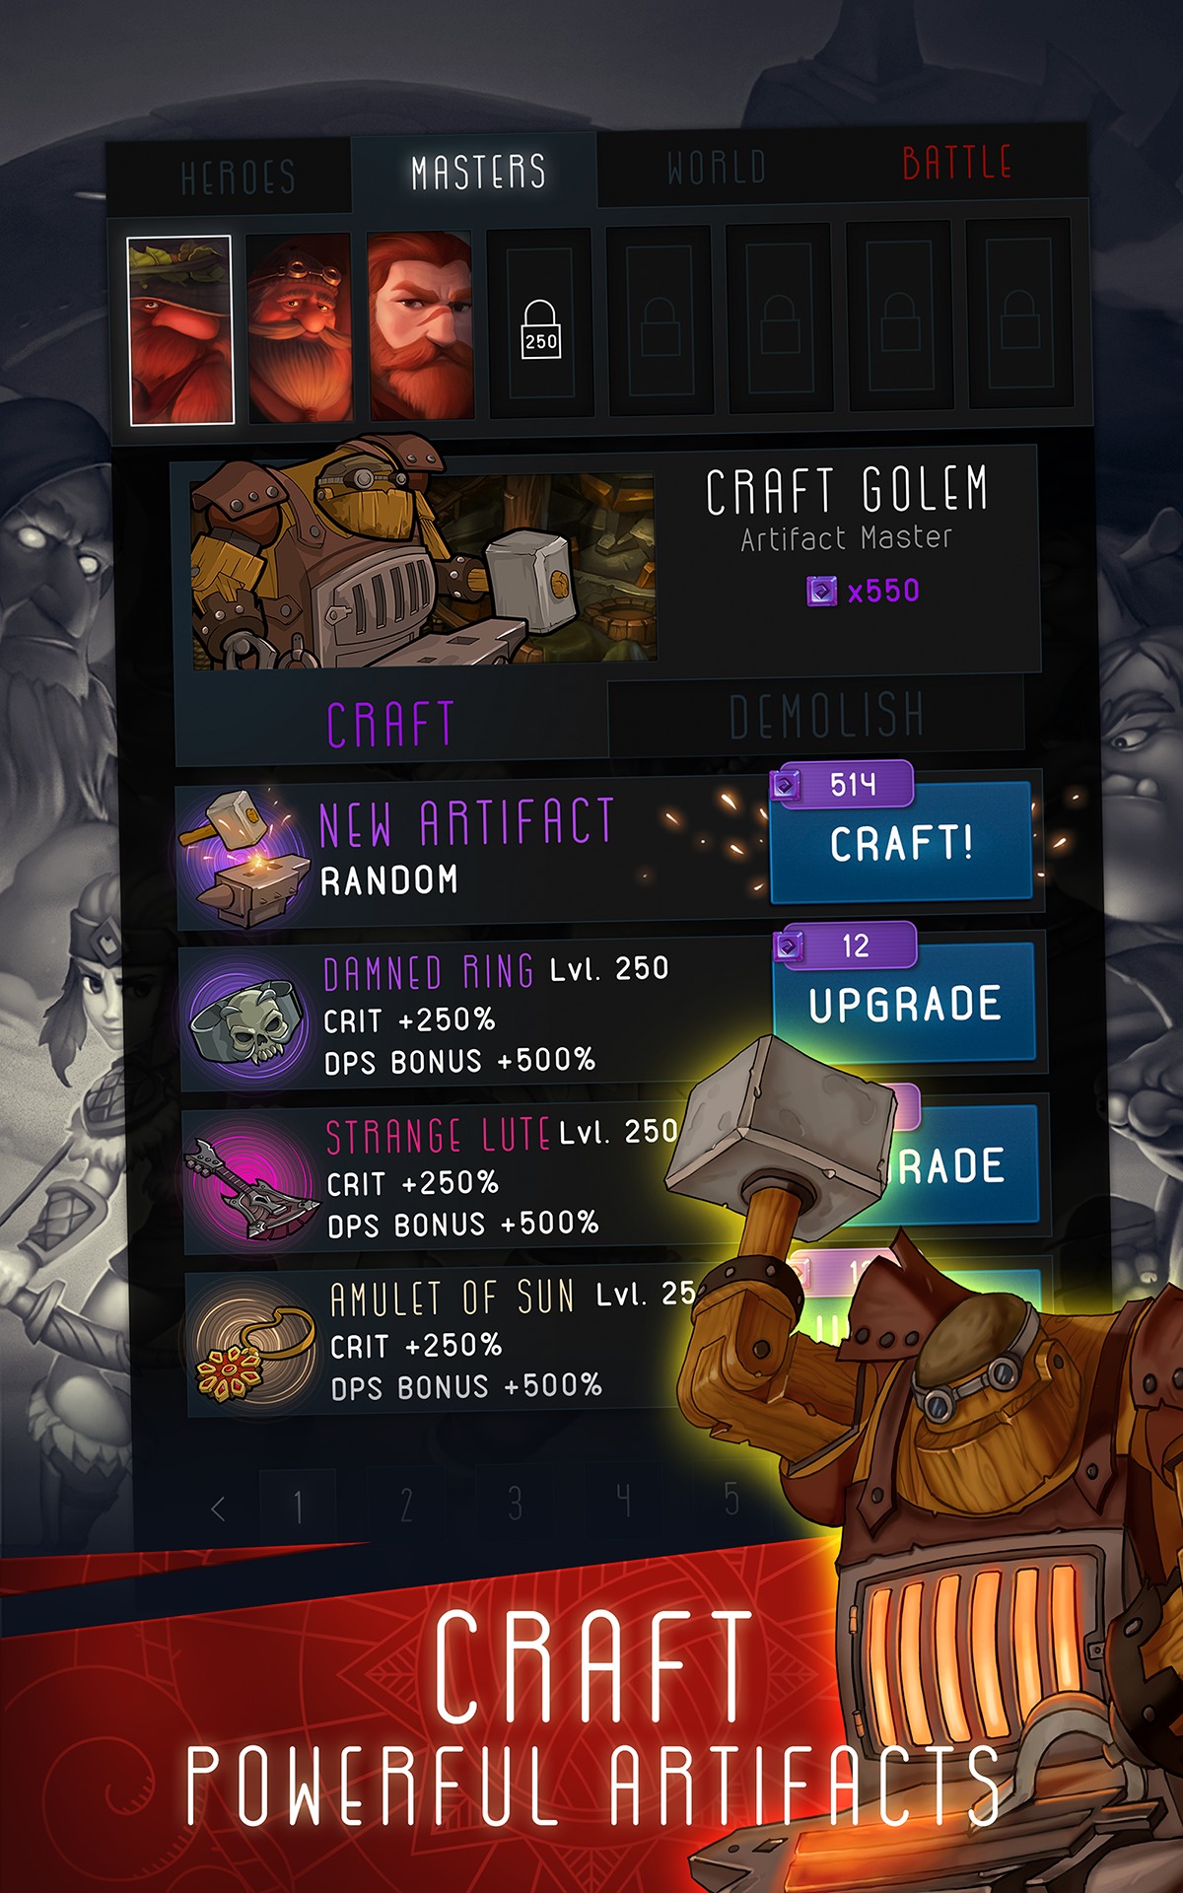Select the leaf-hat master portrait
The width and height of the screenshot is (1183, 1893).
pos(180,330)
